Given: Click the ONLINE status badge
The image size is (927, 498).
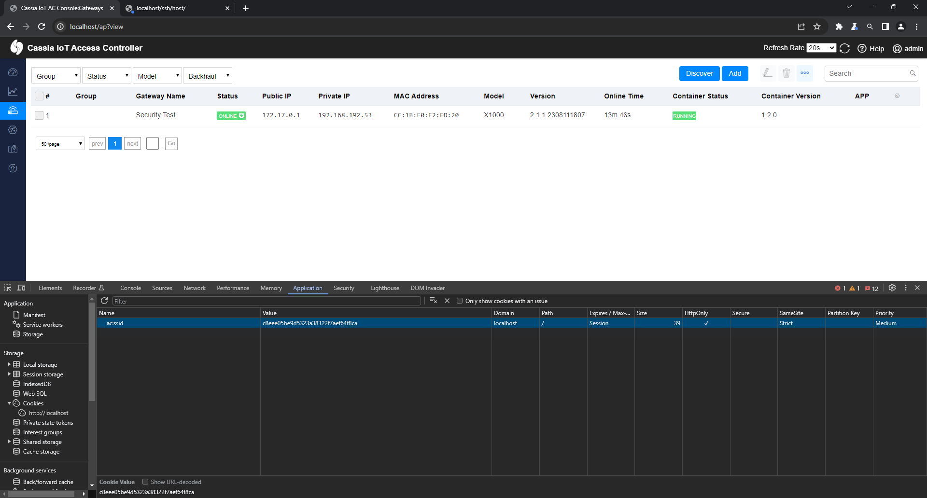Looking at the screenshot, I should (231, 116).
